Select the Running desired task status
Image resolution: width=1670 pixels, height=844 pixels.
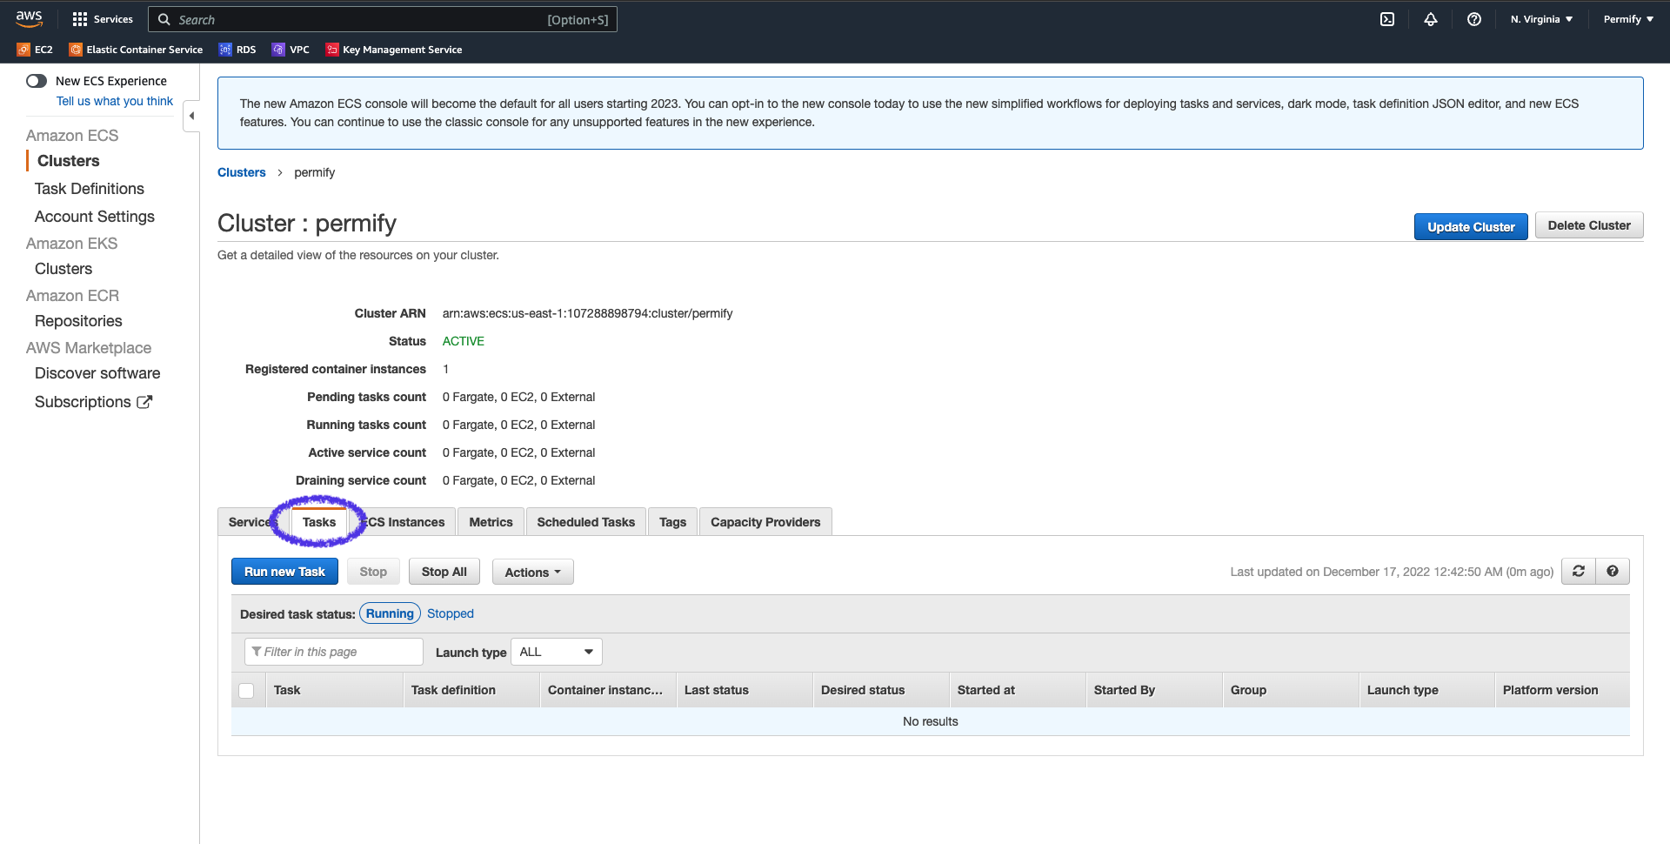click(390, 613)
